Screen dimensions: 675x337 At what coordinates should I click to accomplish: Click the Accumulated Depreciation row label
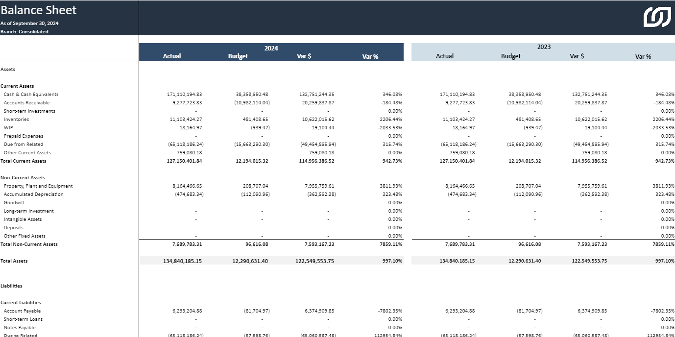[x=33, y=194]
